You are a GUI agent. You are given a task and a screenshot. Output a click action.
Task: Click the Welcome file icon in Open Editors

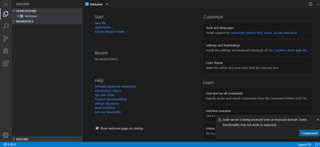click(x=21, y=16)
